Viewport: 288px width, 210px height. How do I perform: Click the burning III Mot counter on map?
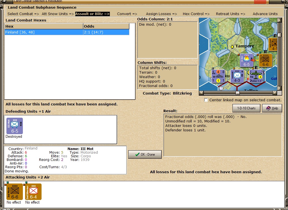tap(247, 61)
